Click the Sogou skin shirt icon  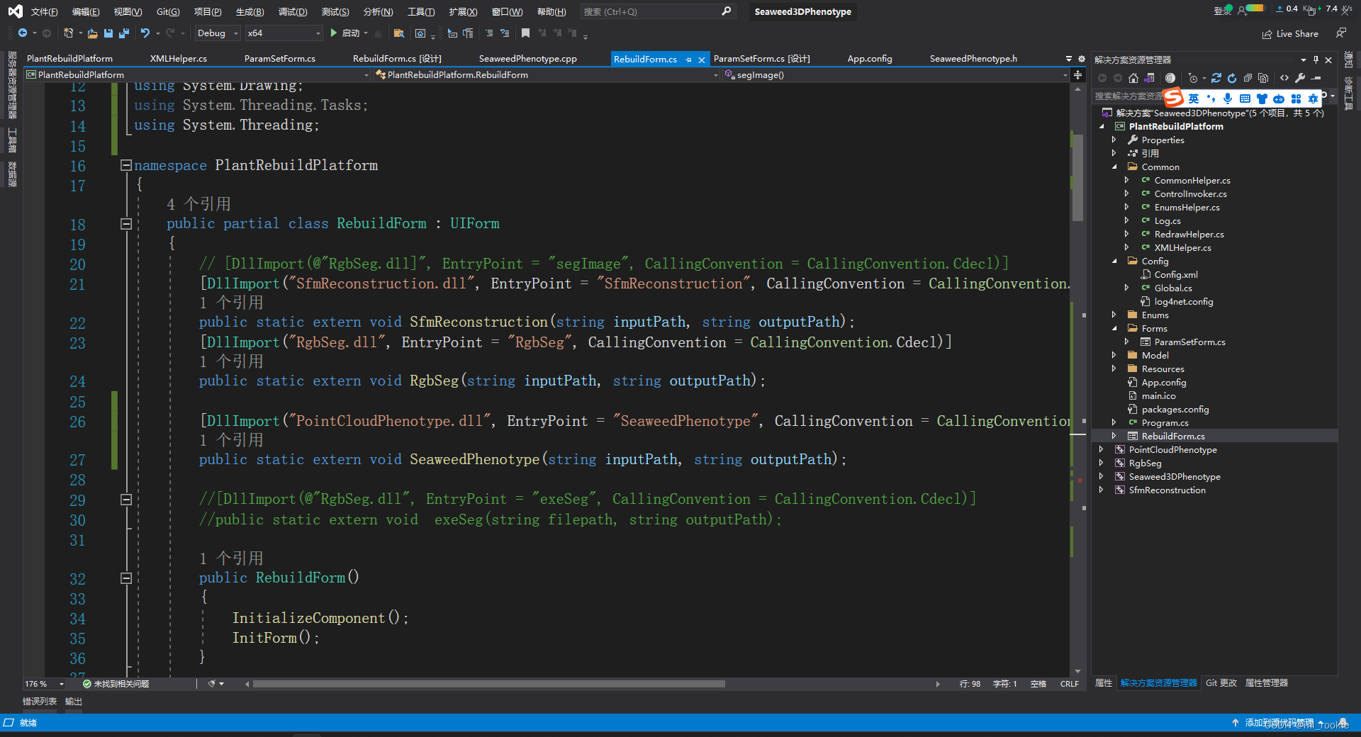tap(1262, 99)
